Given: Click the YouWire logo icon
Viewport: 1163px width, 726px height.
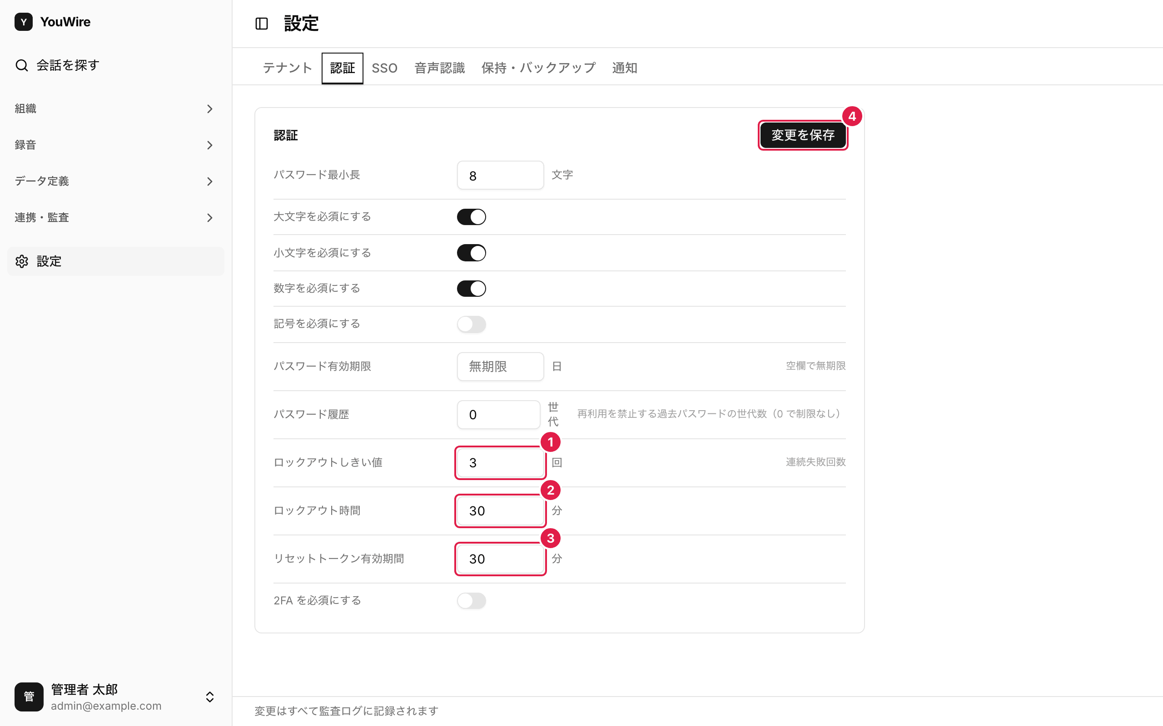Looking at the screenshot, I should pyautogui.click(x=24, y=22).
